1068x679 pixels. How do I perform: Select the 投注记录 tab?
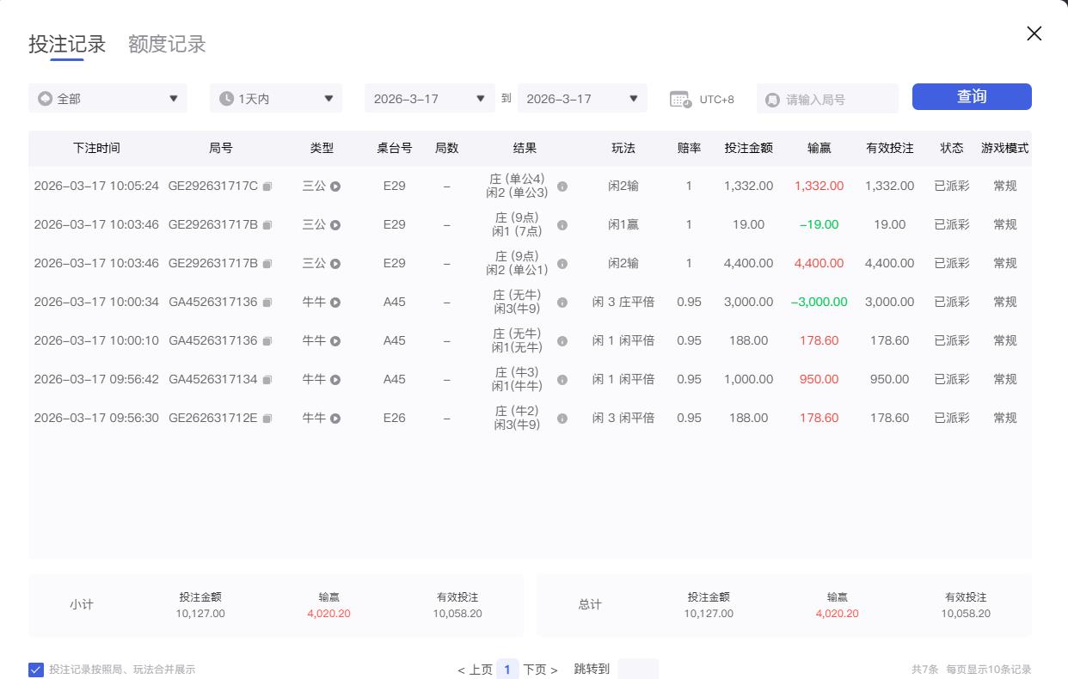click(x=67, y=45)
